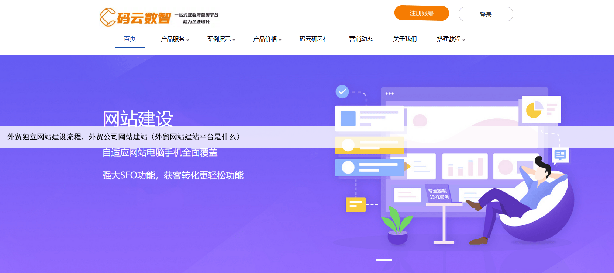Open the 案例演示 menu item
Screen dimensions: 614x273
tap(219, 39)
